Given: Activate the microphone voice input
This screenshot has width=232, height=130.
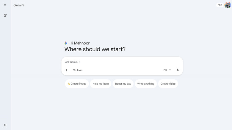Looking at the screenshot, I should (x=178, y=70).
